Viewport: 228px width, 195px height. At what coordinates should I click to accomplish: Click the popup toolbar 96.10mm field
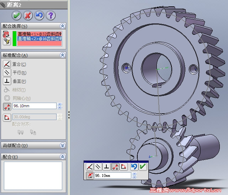(x=113, y=175)
